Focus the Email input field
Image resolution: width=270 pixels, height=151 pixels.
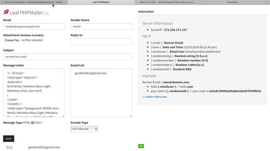coord(34,26)
